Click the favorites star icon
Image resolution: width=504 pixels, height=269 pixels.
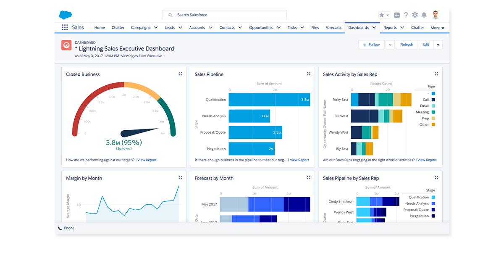(381, 15)
